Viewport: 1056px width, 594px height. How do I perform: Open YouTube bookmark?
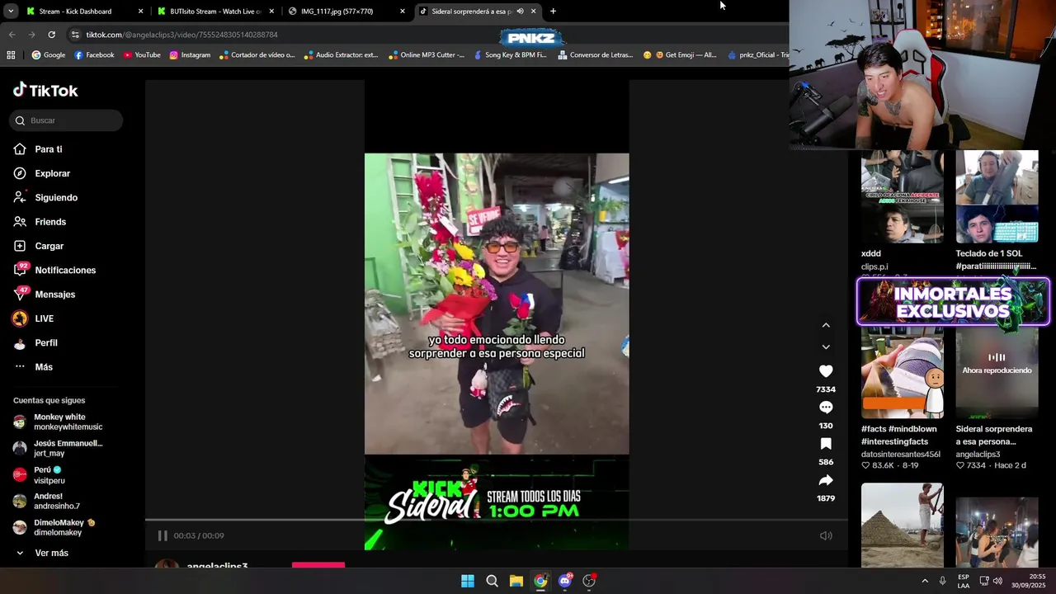(x=142, y=55)
